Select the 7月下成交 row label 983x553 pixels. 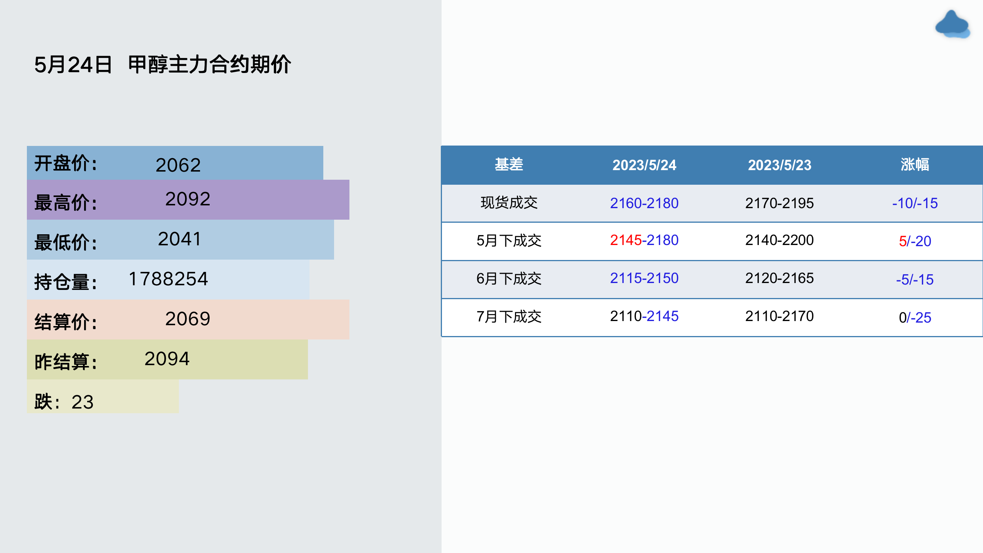[509, 317]
